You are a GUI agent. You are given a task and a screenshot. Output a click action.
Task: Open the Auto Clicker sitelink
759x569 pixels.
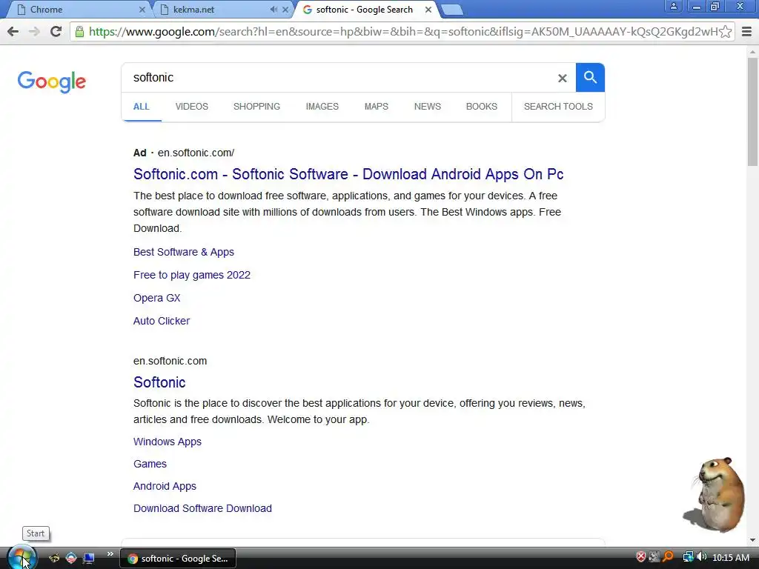pos(161,321)
